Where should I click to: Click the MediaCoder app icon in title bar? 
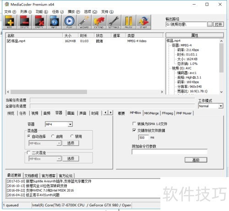point(7,4)
